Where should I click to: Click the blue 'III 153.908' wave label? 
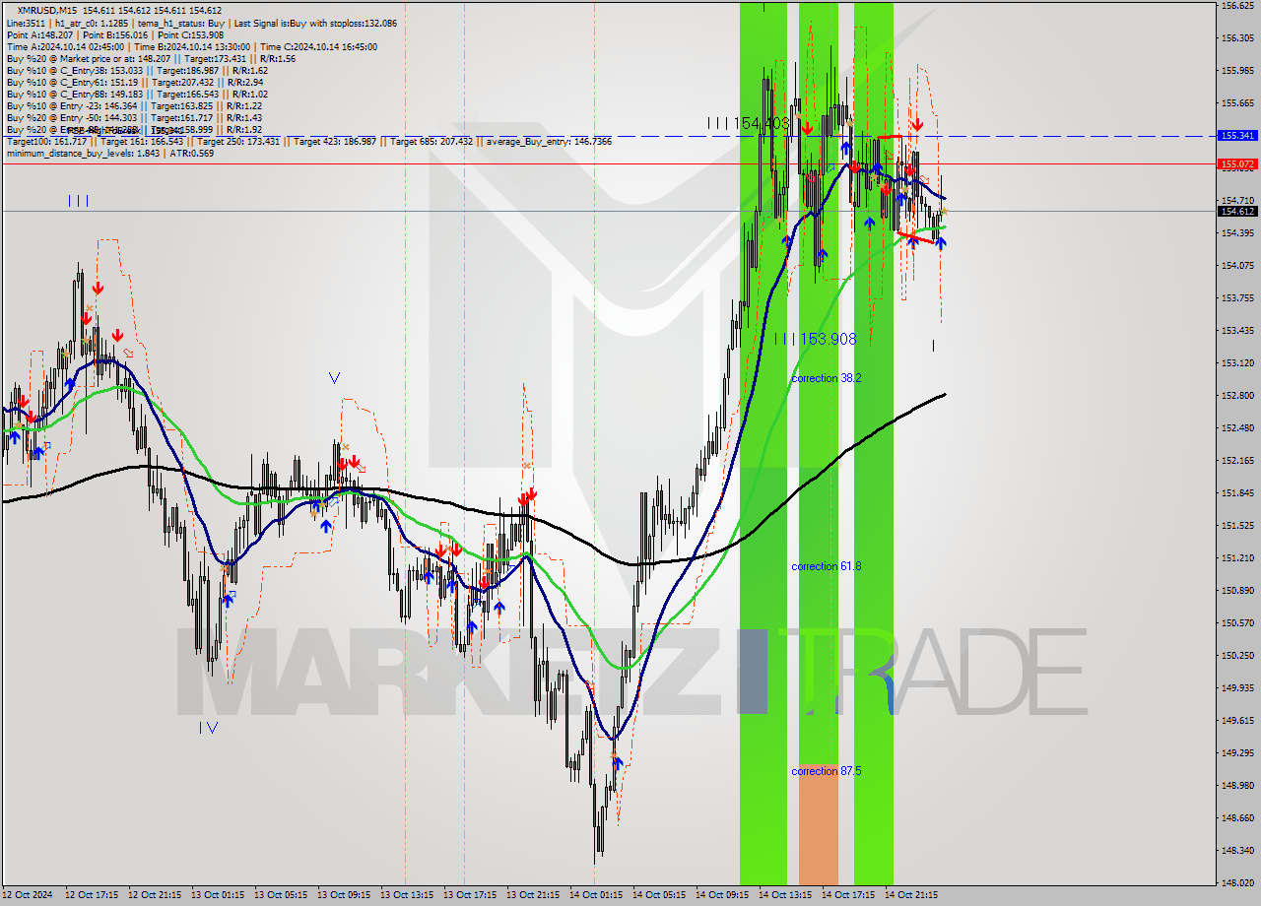[x=815, y=339]
